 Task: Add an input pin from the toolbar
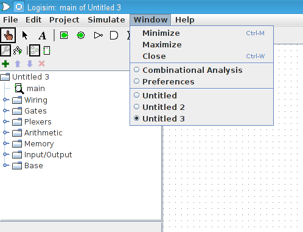click(64, 35)
